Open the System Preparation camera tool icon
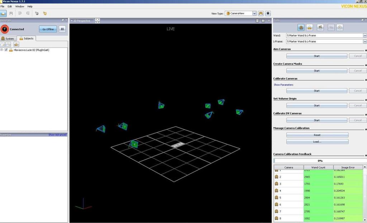The height and width of the screenshot is (223, 367). coord(301,28)
